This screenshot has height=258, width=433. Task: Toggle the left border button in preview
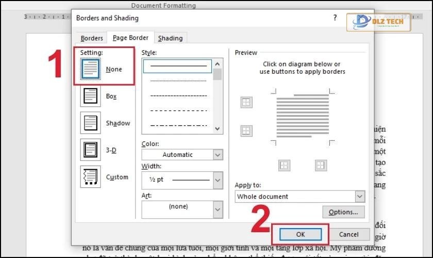[x=285, y=165]
